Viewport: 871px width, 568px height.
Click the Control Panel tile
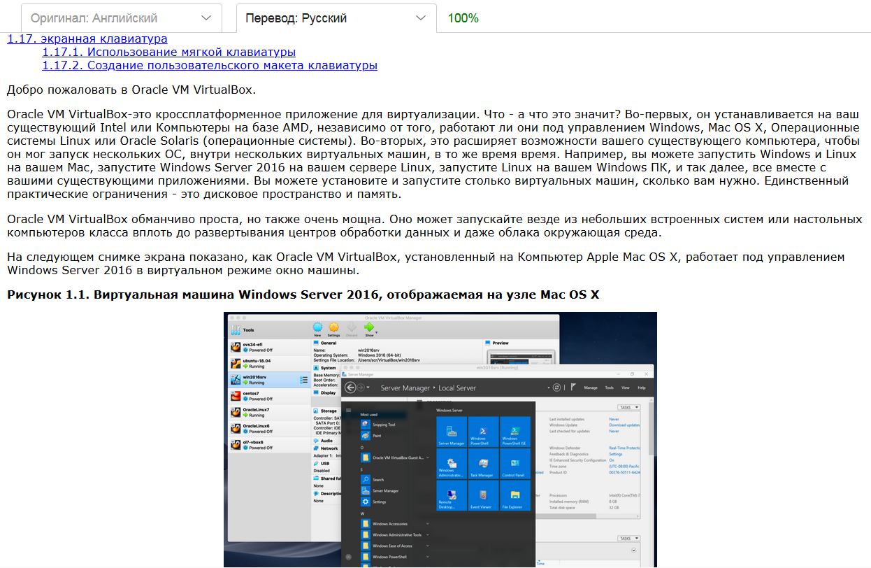click(x=514, y=463)
